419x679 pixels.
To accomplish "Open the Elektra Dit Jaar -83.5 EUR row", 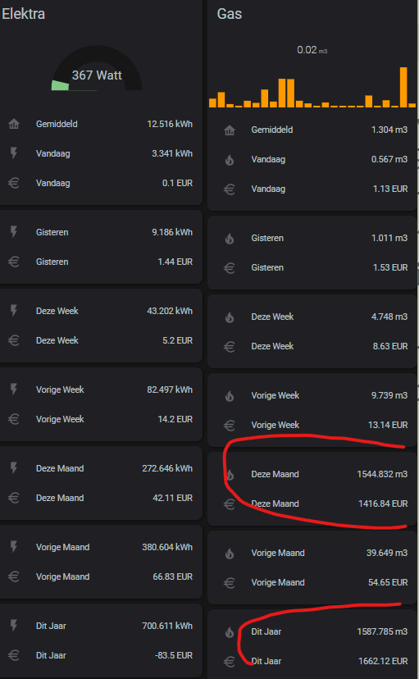I will click(x=100, y=655).
